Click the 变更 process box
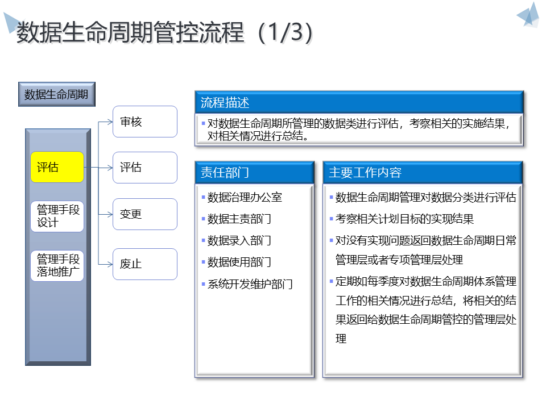Viewport: 546px width, 409px height. click(145, 214)
